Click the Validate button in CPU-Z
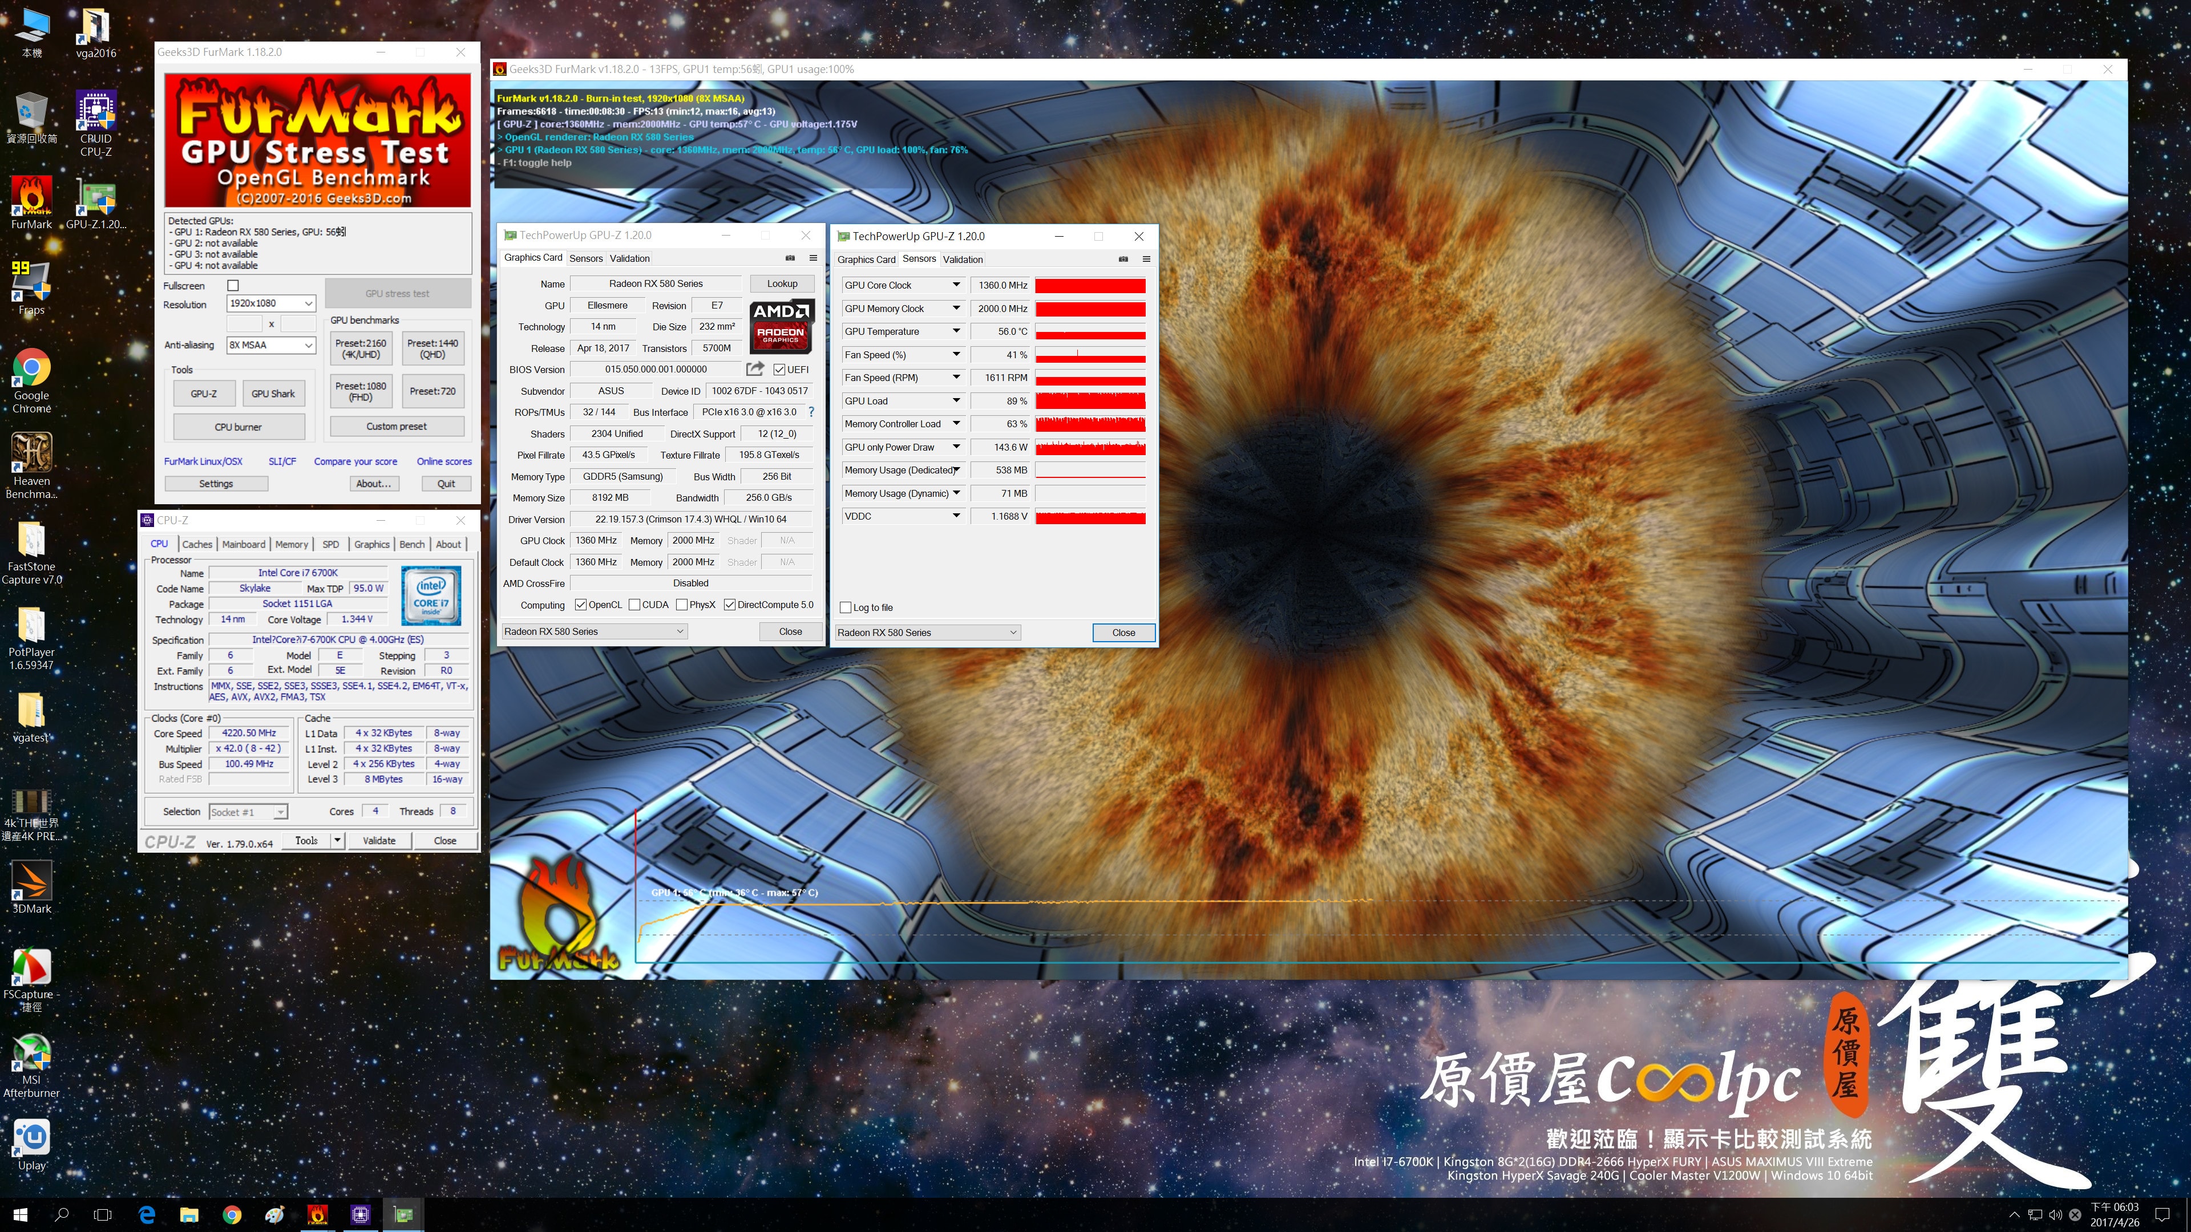Image resolution: width=2191 pixels, height=1232 pixels. point(378,840)
